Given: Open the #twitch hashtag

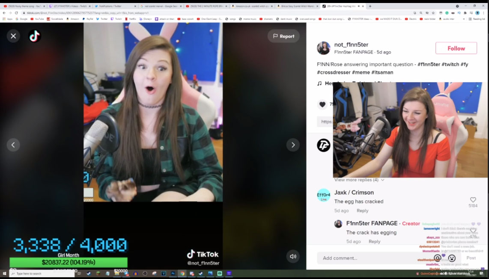Looking at the screenshot, I should tap(450, 64).
